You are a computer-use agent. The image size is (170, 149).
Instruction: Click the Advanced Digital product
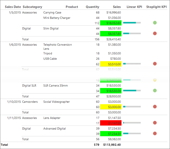click(x=55, y=129)
